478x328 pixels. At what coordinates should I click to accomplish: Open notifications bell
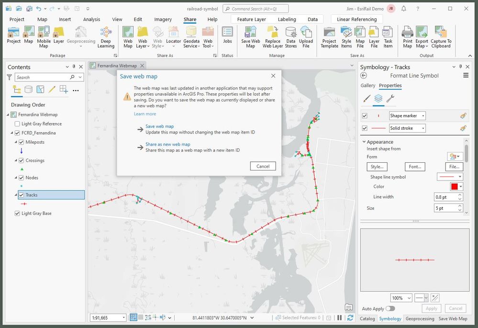(404, 9)
